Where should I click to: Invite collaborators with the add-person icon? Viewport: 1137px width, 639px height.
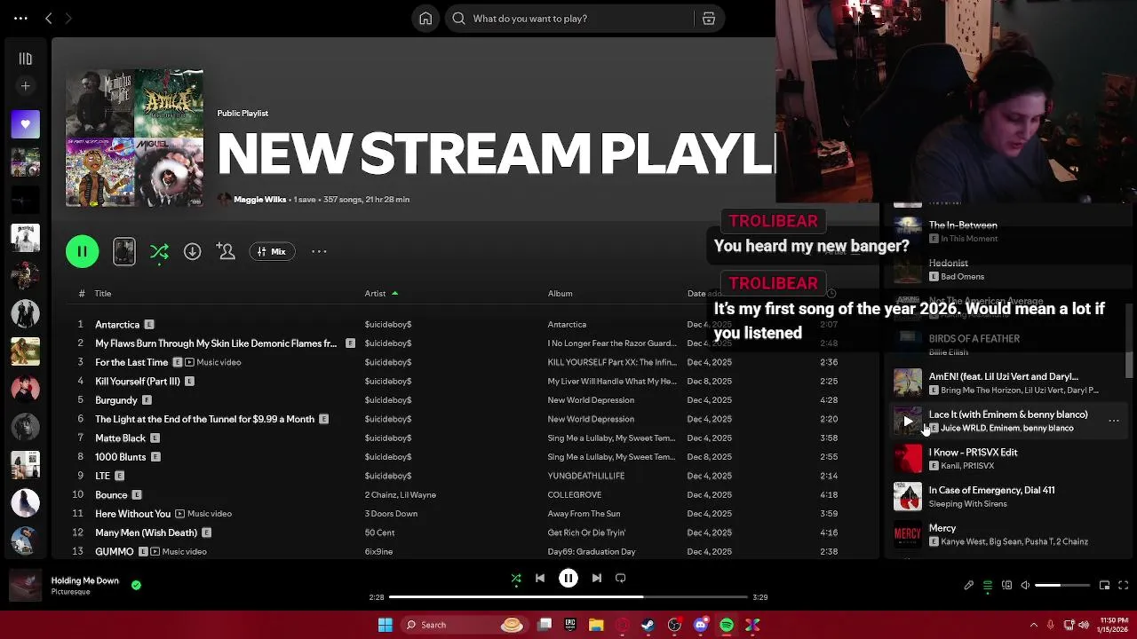(227, 252)
